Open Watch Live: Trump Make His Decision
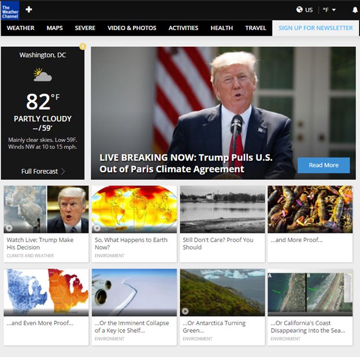360x357 pixels. click(x=40, y=244)
